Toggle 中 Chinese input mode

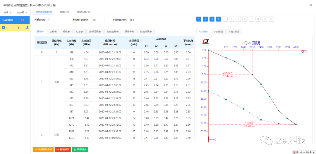click(297, 152)
